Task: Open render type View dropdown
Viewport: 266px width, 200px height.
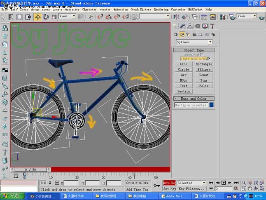Action: click(x=254, y=16)
